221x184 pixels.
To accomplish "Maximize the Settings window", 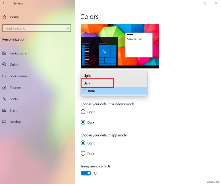I will tap(205, 3).
